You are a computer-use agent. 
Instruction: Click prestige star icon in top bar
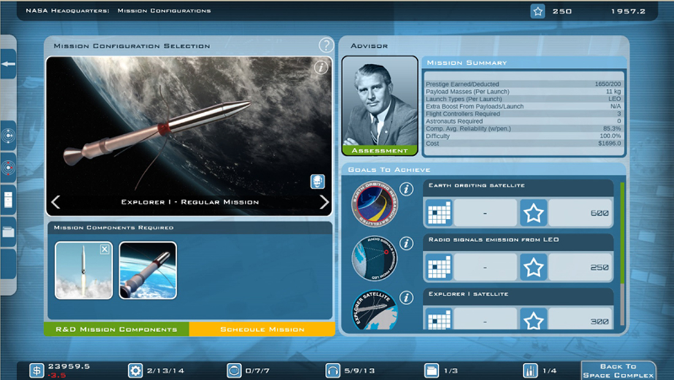538,11
